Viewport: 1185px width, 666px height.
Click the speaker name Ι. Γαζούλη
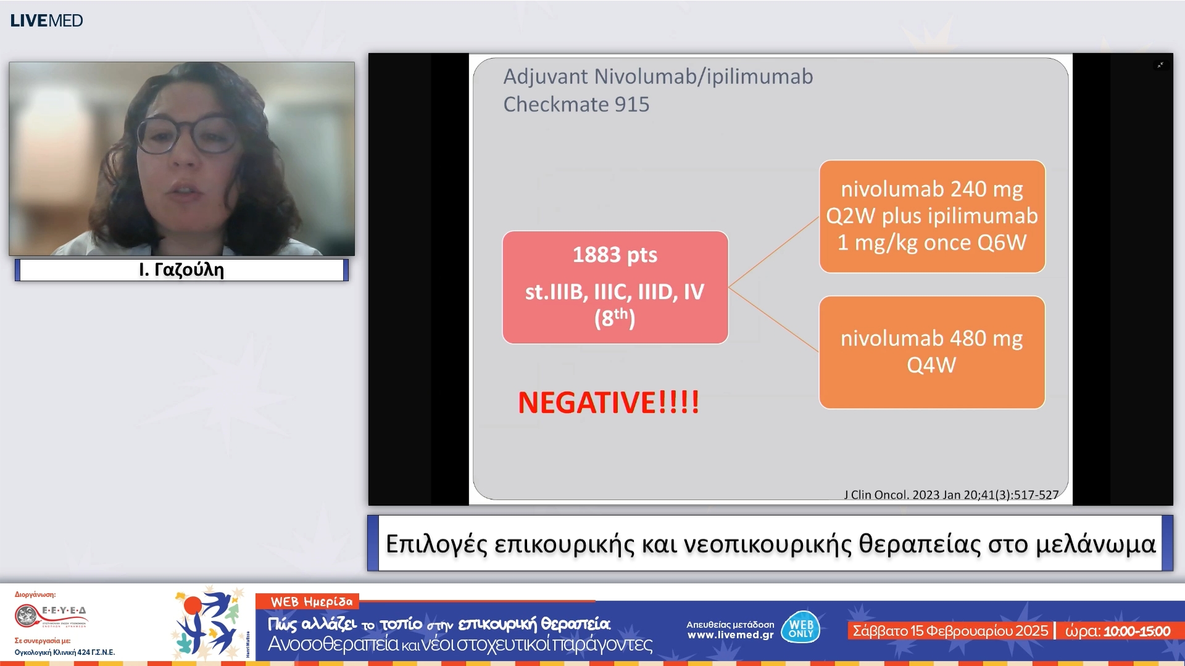pyautogui.click(x=181, y=270)
